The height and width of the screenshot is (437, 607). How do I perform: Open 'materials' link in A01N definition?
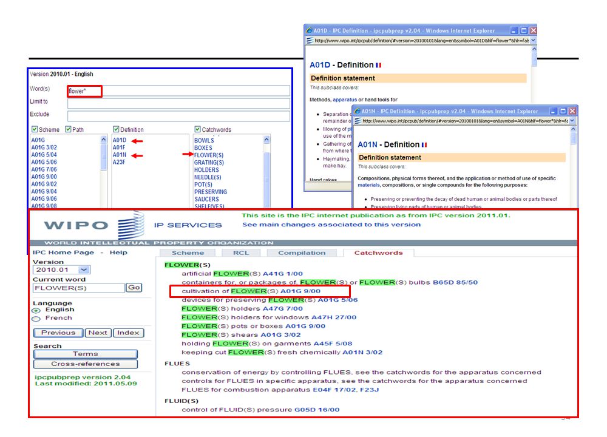tap(368, 185)
